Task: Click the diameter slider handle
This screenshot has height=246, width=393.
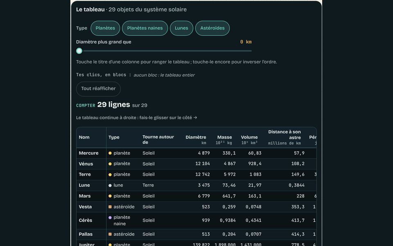Action: 79,51
